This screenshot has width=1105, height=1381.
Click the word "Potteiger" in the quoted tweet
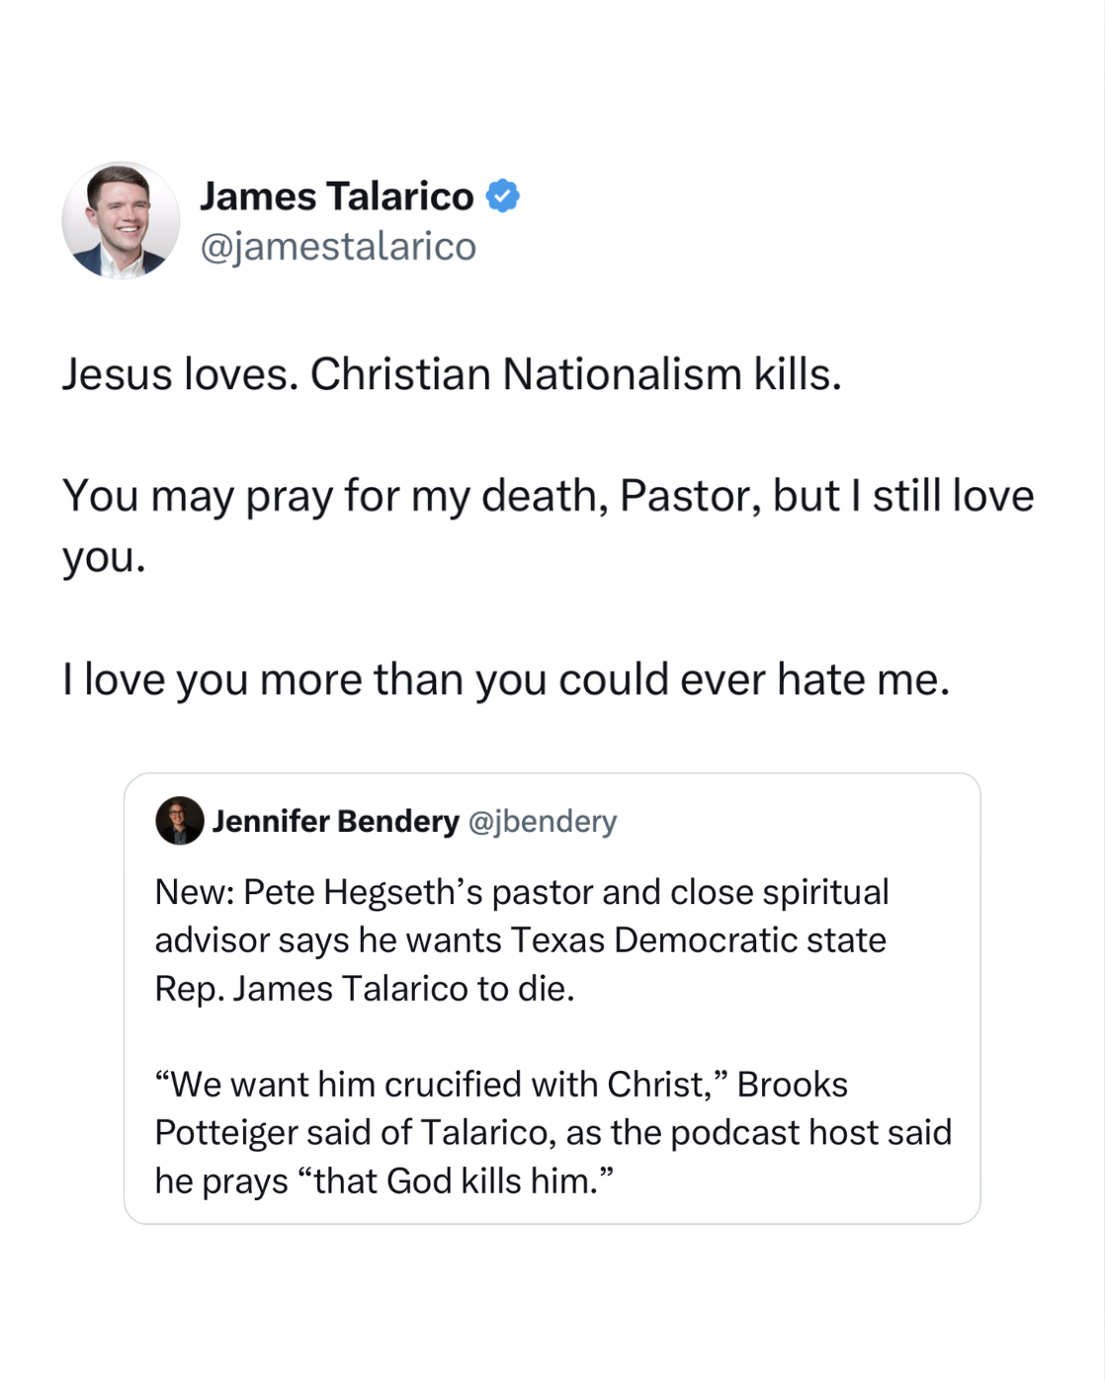pos(225,1132)
